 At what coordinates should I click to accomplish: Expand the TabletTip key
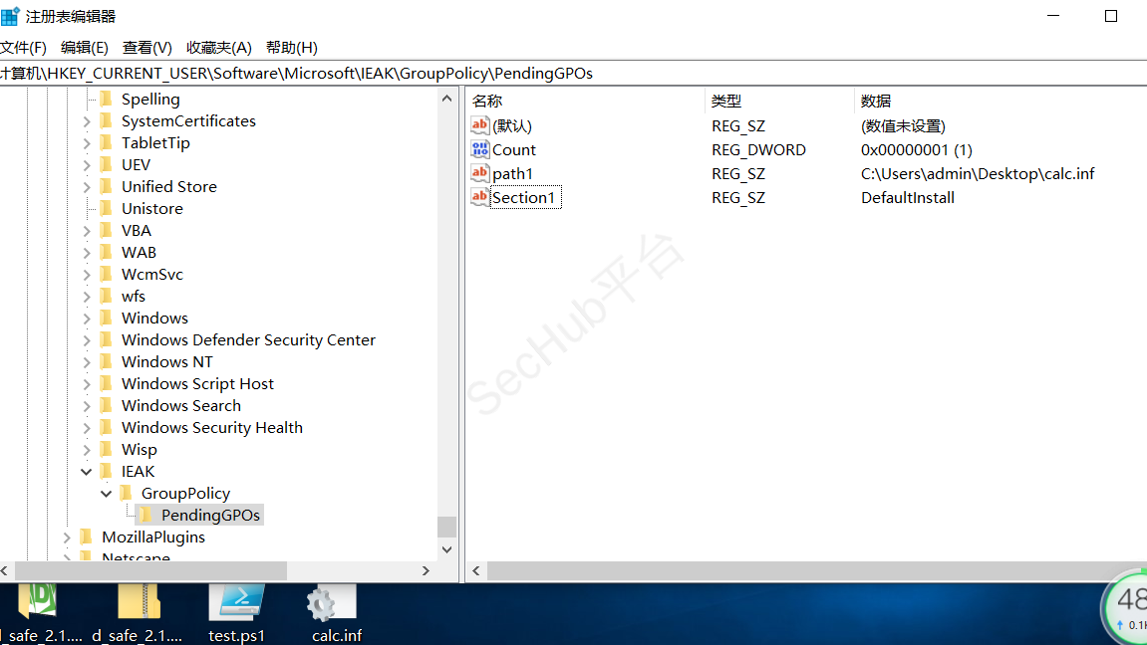(x=87, y=143)
